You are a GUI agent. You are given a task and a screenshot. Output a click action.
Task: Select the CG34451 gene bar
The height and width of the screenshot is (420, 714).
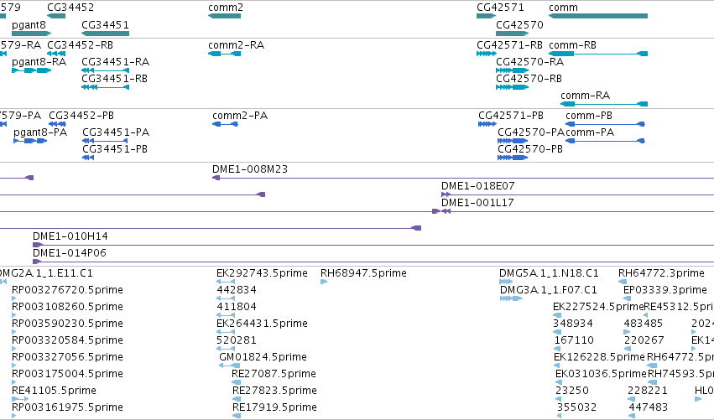(x=105, y=34)
